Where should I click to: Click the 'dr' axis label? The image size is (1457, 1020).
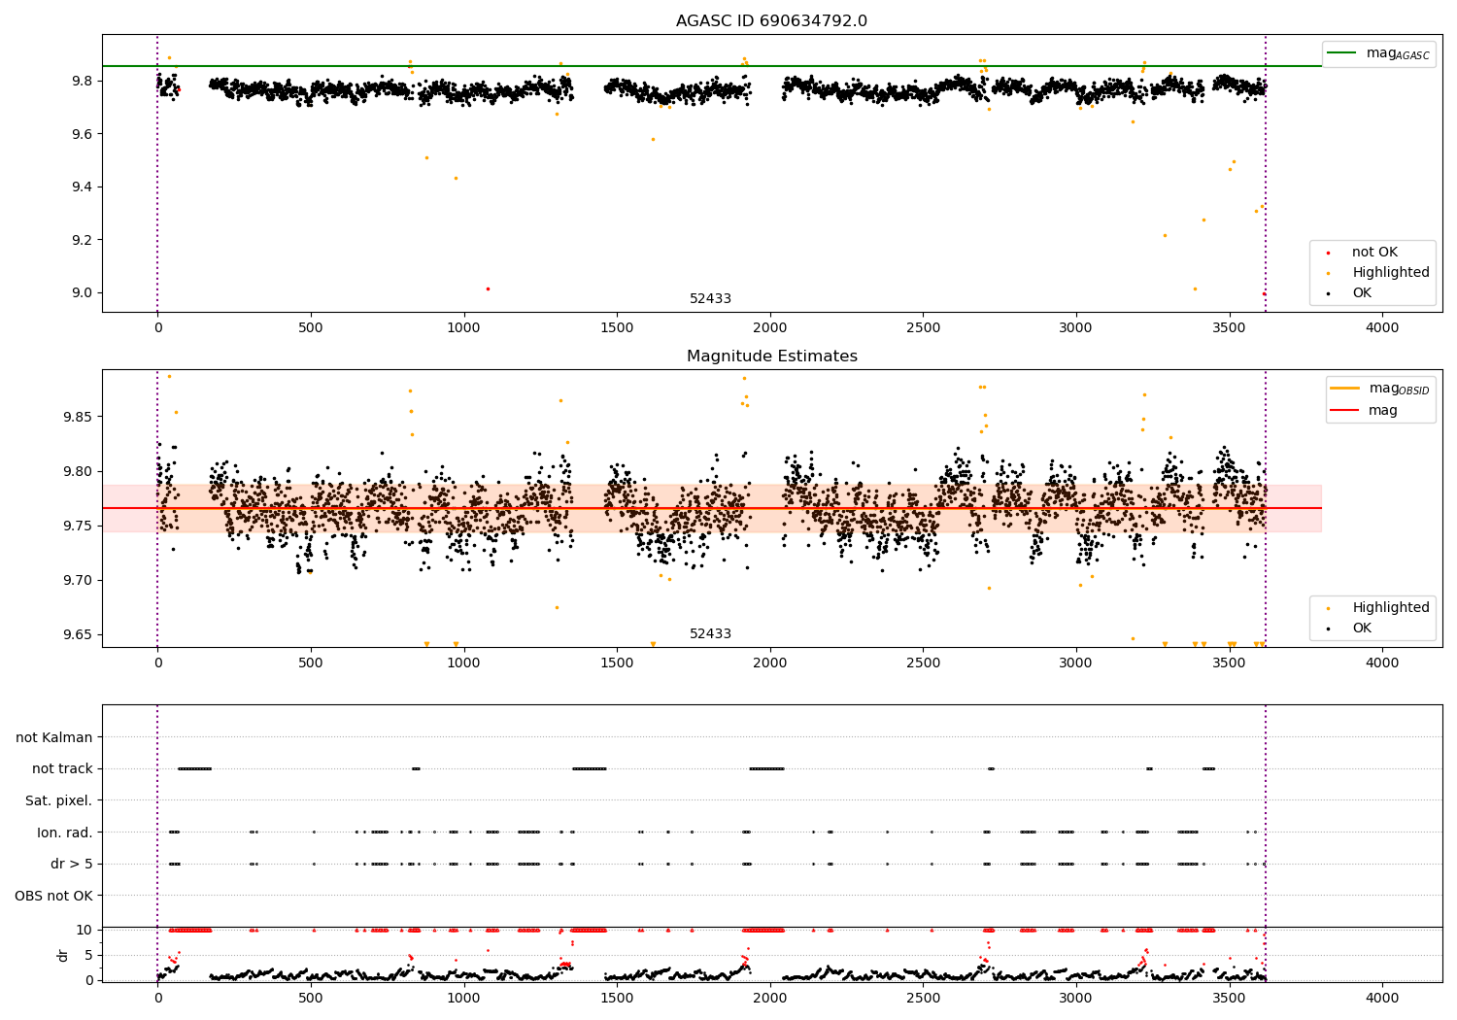click(x=63, y=955)
